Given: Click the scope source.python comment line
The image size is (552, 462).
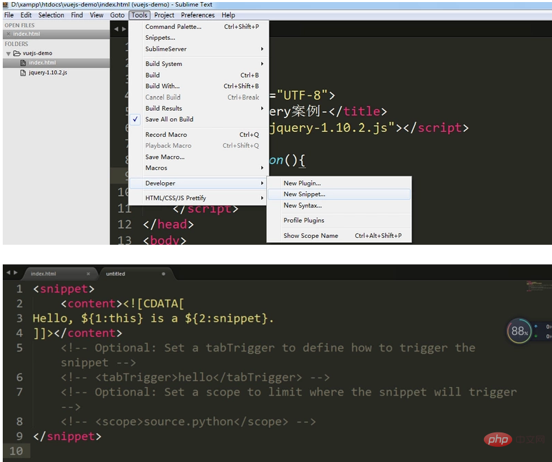Looking at the screenshot, I should tap(188, 421).
